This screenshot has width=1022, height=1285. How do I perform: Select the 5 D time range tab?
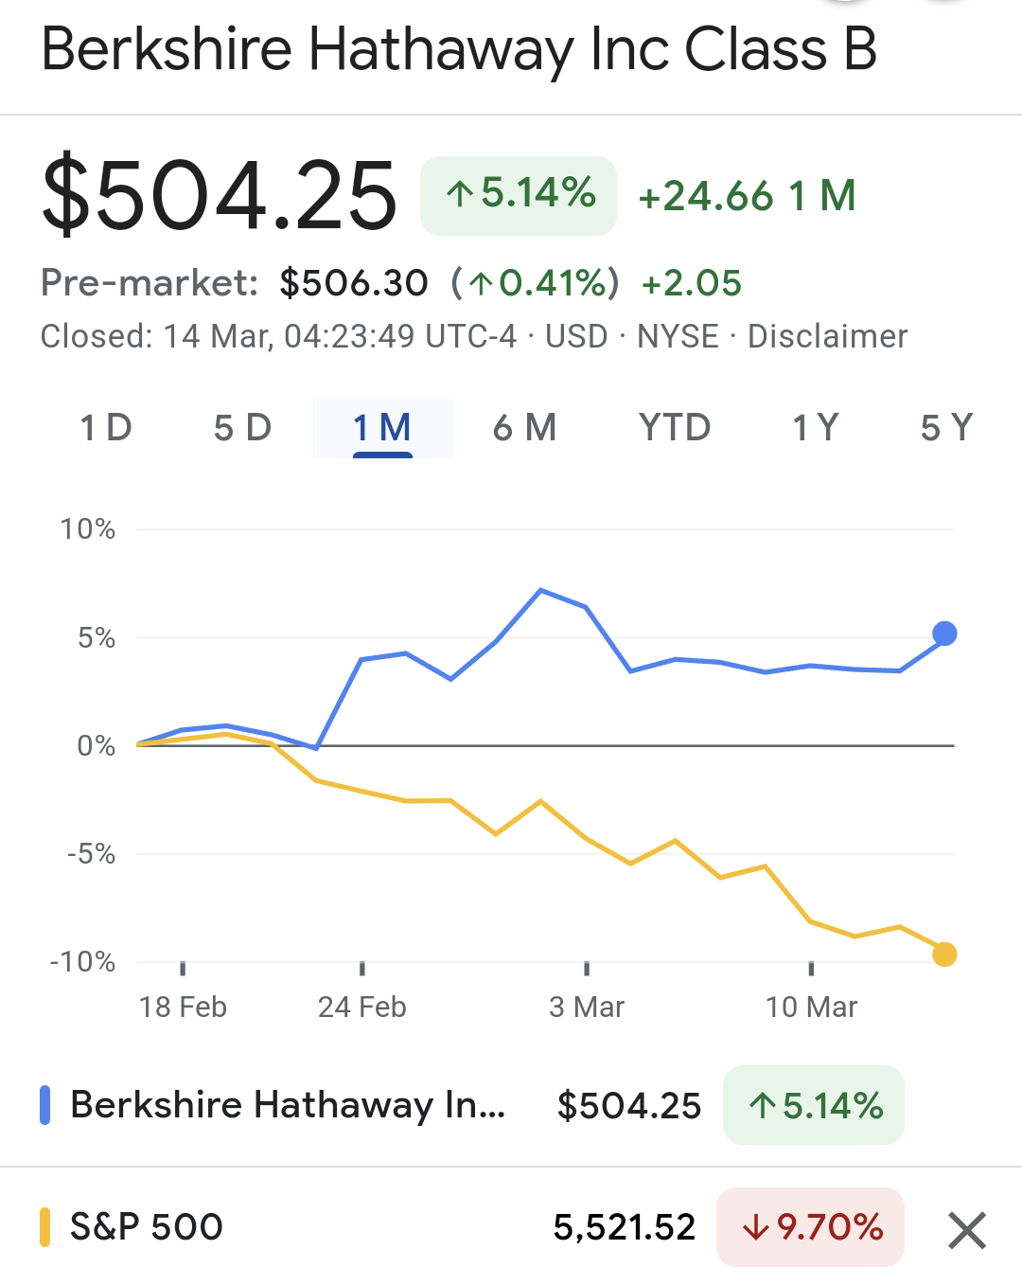coord(242,428)
